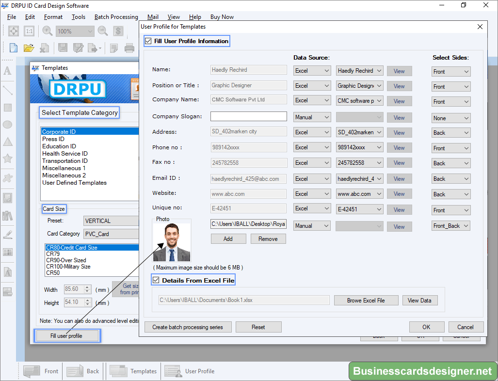
Task: Select the Star shape tool
Action: click(8, 158)
